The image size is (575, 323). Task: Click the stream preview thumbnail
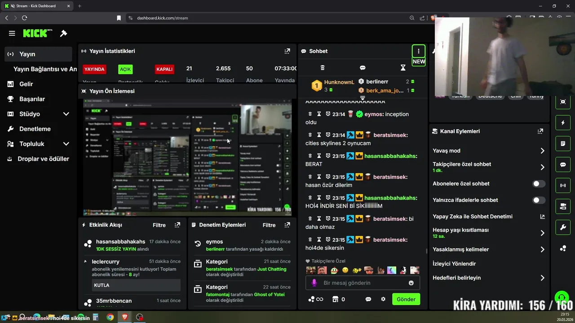[x=187, y=158]
